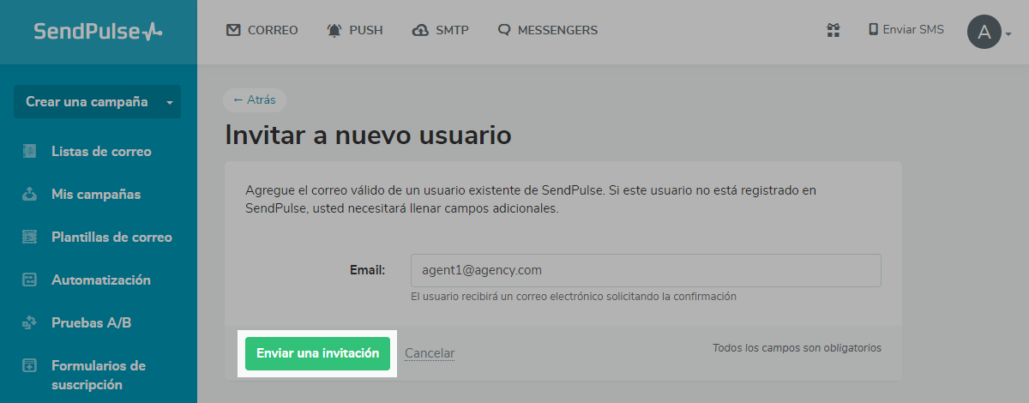The image size is (1029, 403).
Task: Click the SMTP cloud icon
Action: pyautogui.click(x=420, y=30)
